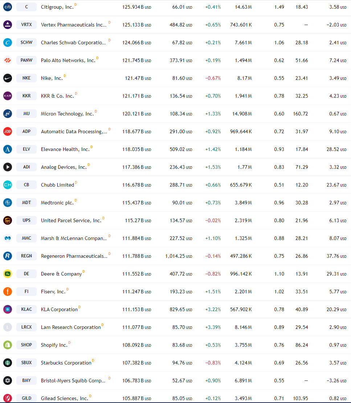This screenshot has width=351, height=403.
Task: Click the Lam Research placeholder logo icon
Action: 8,327
